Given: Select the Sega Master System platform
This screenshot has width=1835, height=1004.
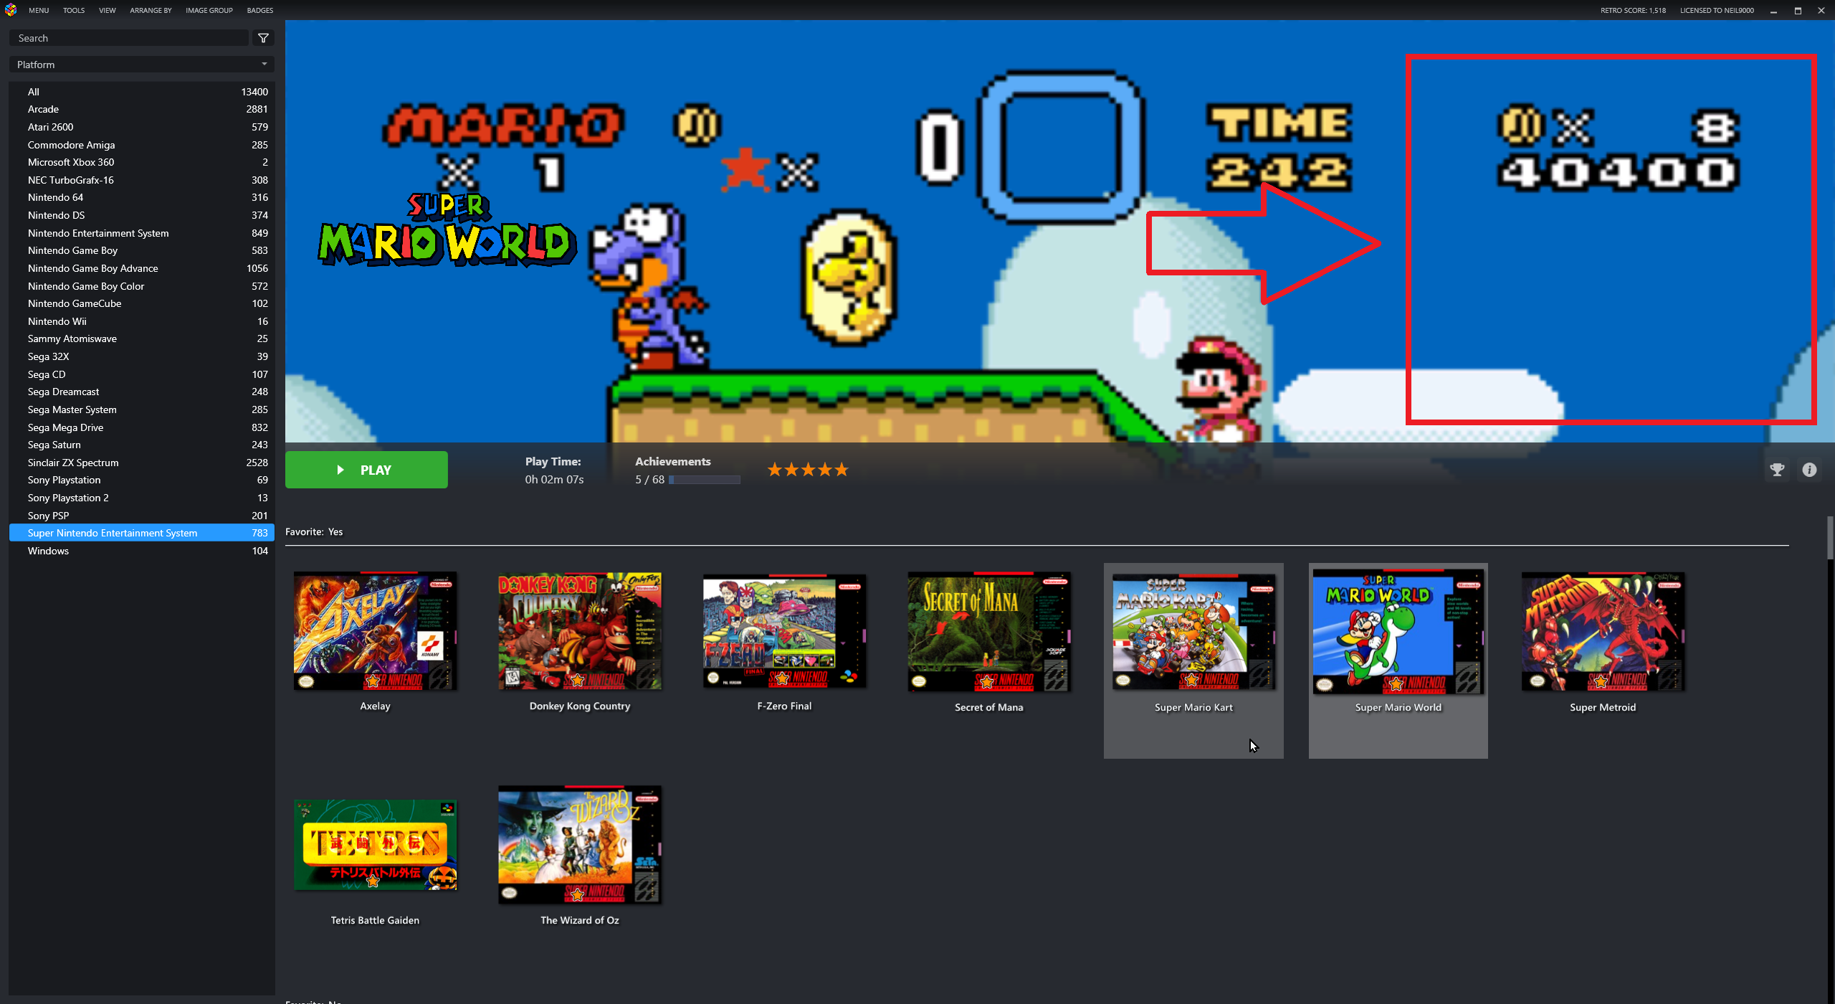Looking at the screenshot, I should coord(142,409).
